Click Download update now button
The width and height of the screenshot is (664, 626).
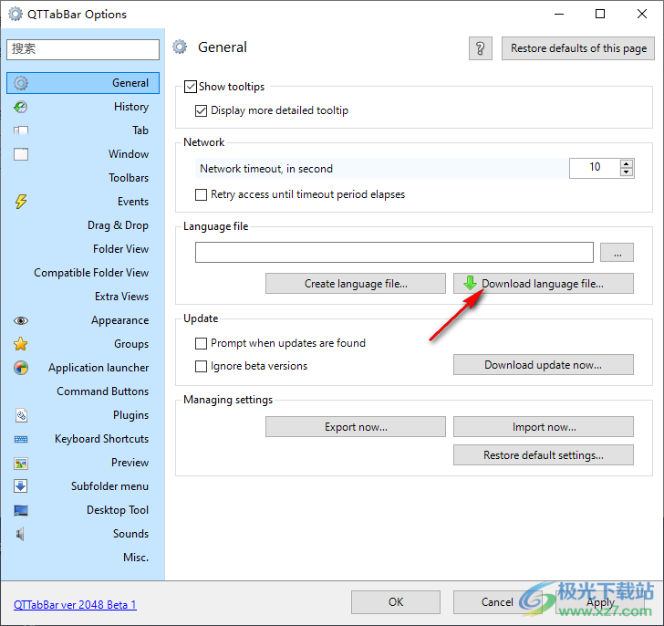tap(544, 365)
